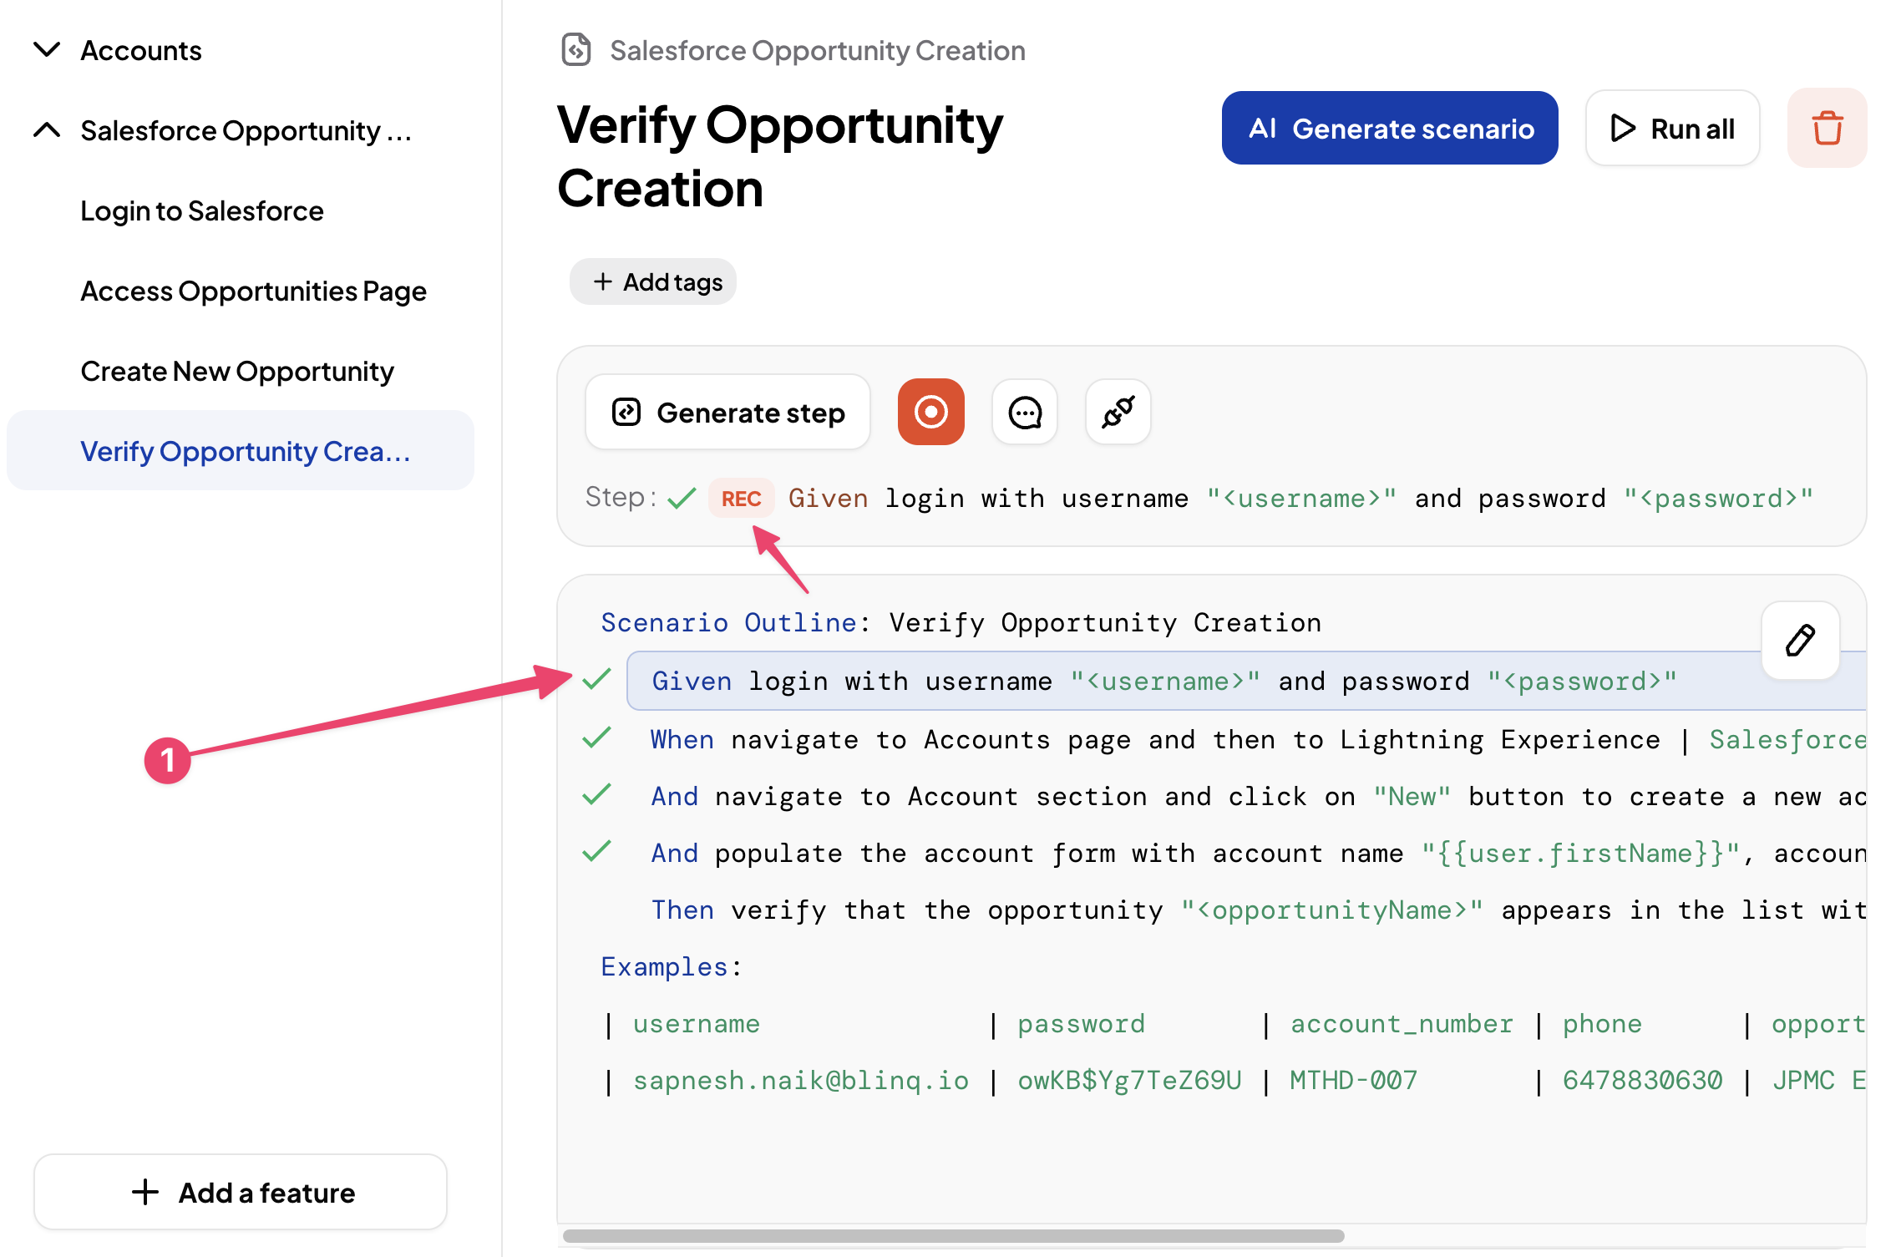The width and height of the screenshot is (1901, 1257).
Task: Click the Salesforce Opportunity ... section label
Action: (246, 130)
